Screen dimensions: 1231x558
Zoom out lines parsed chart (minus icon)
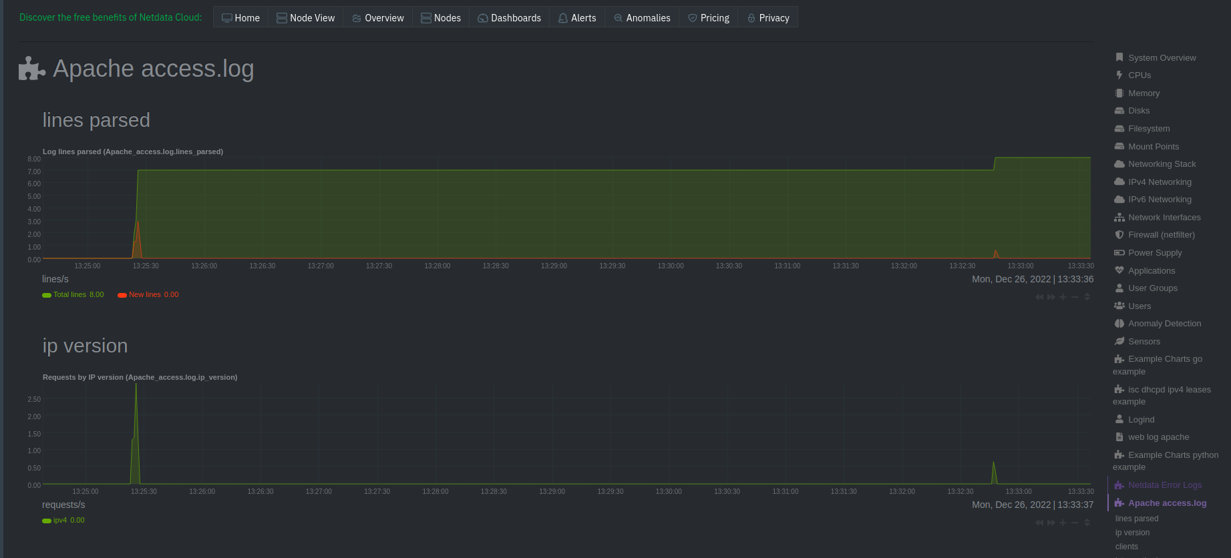coord(1075,297)
